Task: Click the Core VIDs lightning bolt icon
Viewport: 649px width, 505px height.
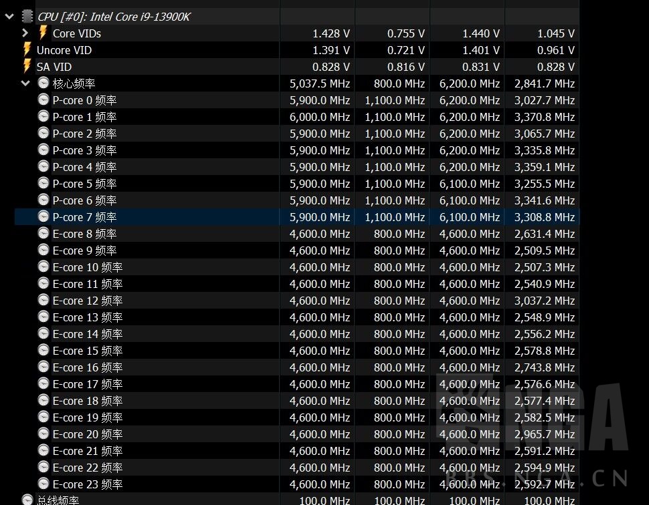Action: [43, 33]
